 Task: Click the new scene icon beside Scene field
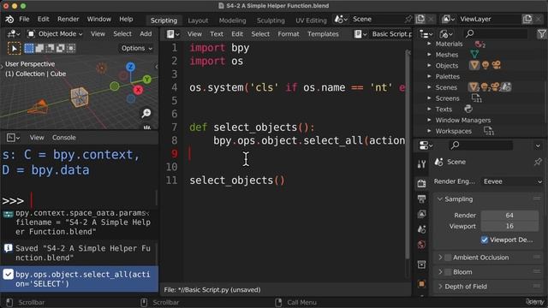pyautogui.click(x=420, y=19)
